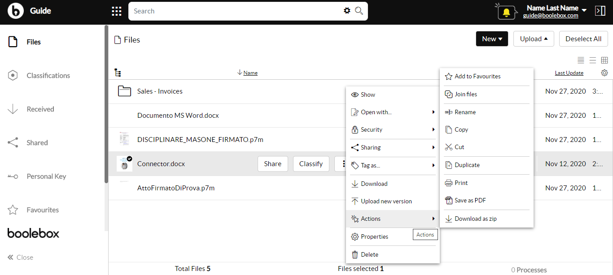Screen dimensions: 613x275
Task: Click the Files selected 1 status text
Action: click(361, 269)
